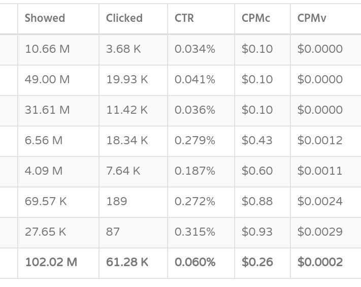The height and width of the screenshot is (287, 361).
Task: Sort by the Clicked column header
Action: (x=124, y=18)
